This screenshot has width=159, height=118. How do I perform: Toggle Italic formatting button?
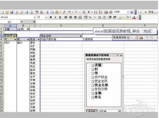click(x=56, y=17)
